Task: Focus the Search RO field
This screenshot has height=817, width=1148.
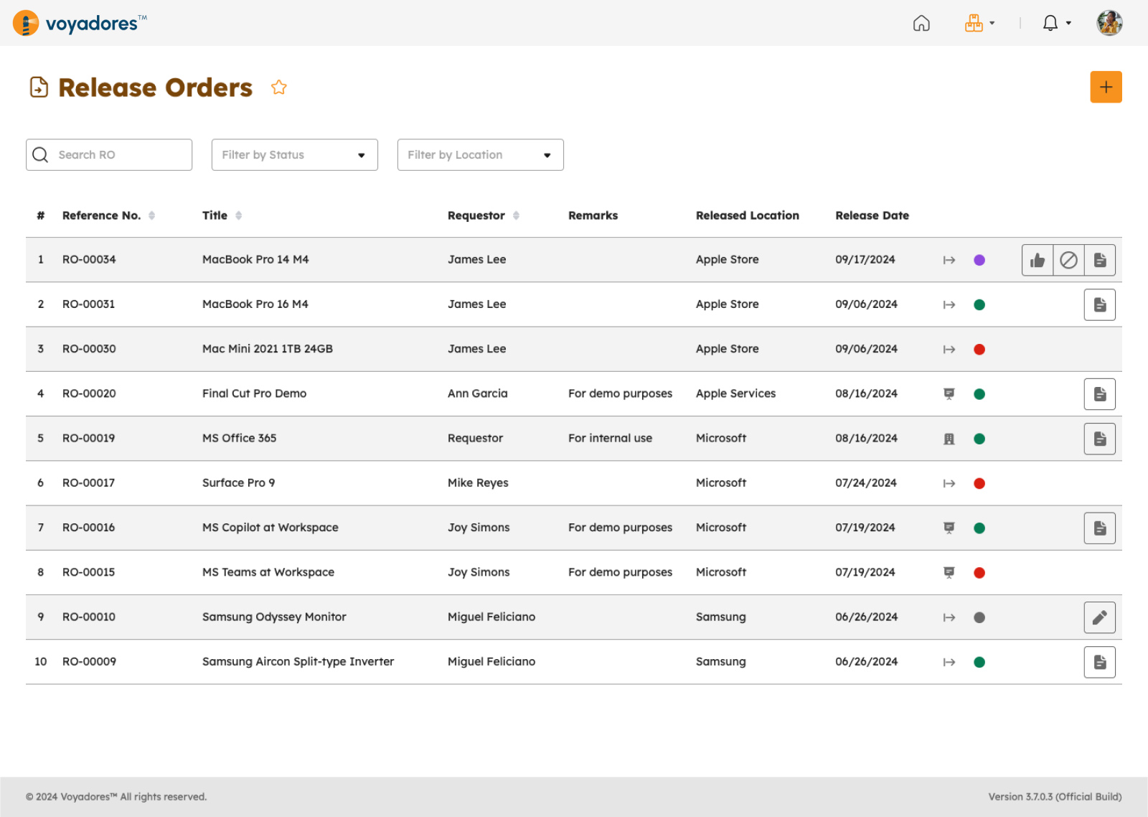Action: [x=109, y=154]
